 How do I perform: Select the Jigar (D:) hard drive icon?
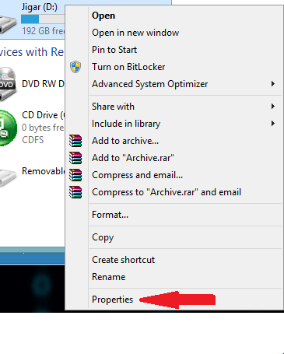(x=8, y=24)
